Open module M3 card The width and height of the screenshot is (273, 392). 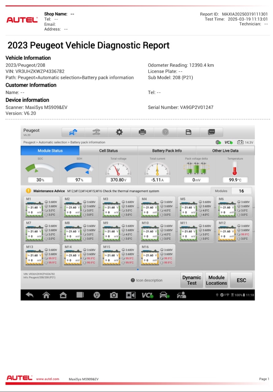click(119, 207)
